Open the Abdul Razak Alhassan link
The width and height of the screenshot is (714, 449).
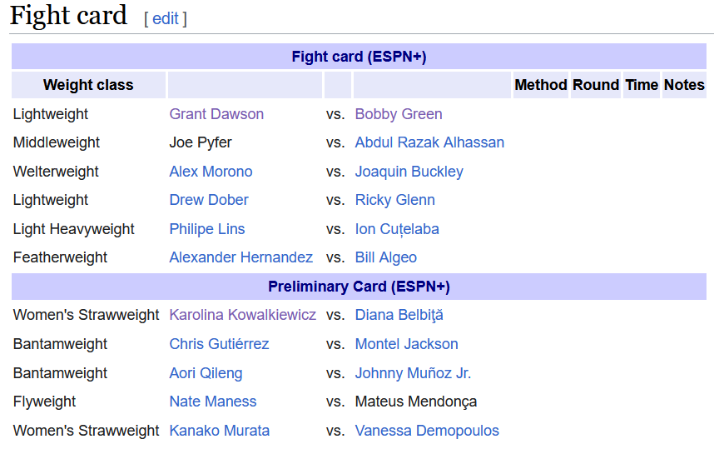click(x=429, y=142)
